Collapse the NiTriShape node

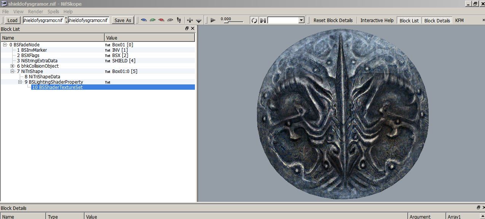(13, 71)
